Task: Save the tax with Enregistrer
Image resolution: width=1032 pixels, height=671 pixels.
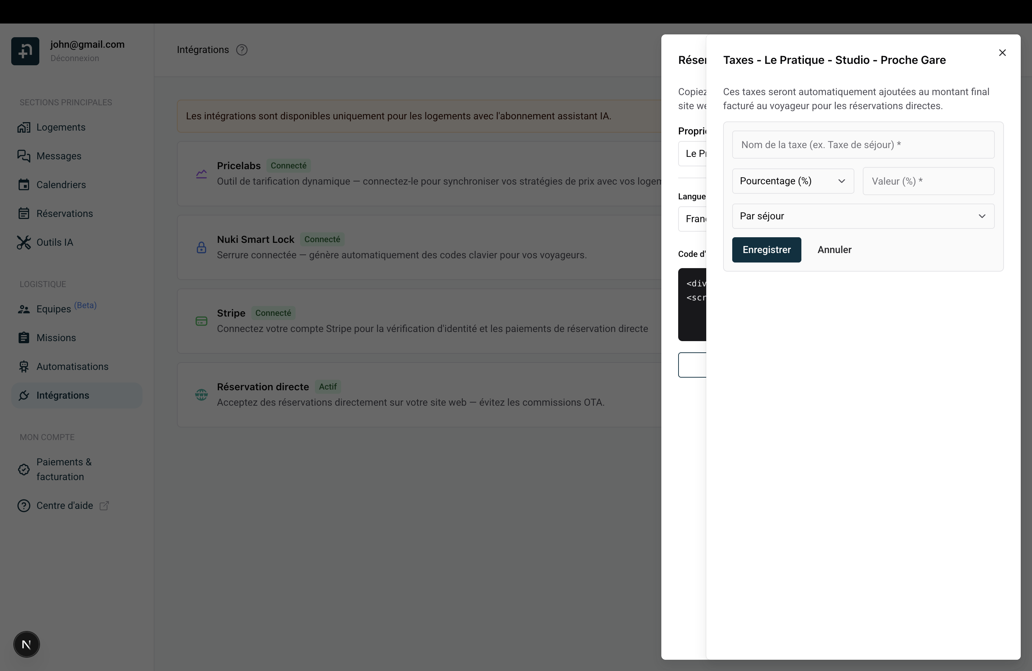Action: [x=767, y=250]
